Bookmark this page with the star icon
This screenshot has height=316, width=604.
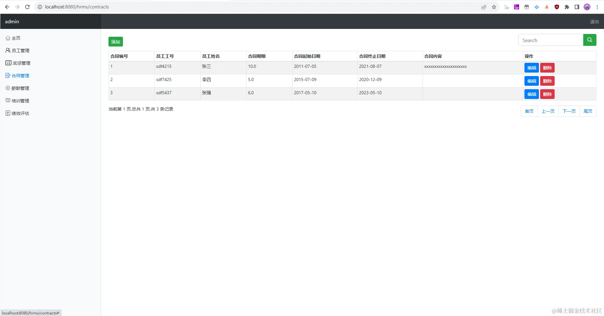494,7
